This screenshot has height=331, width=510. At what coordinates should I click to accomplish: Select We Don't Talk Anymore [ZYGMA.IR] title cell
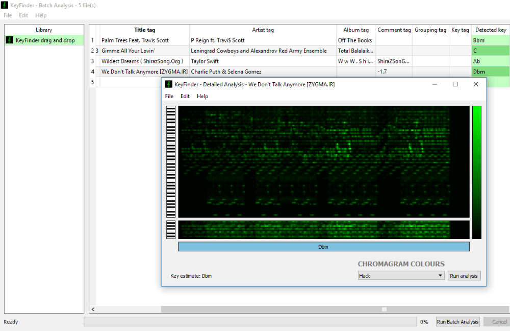(x=144, y=72)
